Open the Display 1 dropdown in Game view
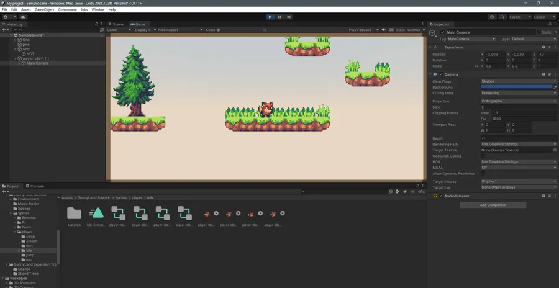This screenshot has height=288, width=559. [145, 30]
